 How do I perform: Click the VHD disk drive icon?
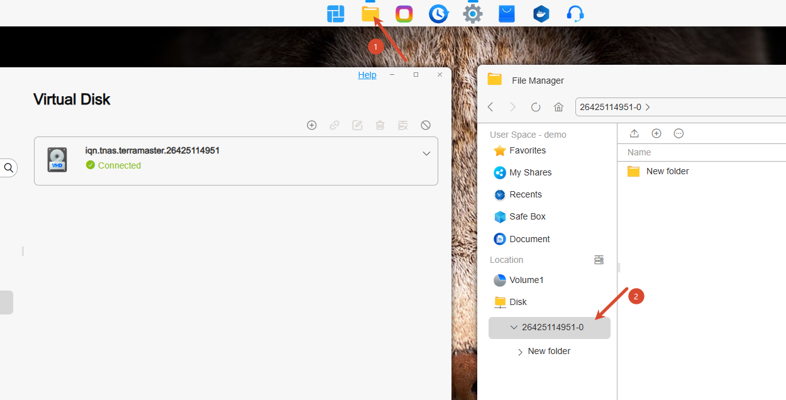coord(57,160)
